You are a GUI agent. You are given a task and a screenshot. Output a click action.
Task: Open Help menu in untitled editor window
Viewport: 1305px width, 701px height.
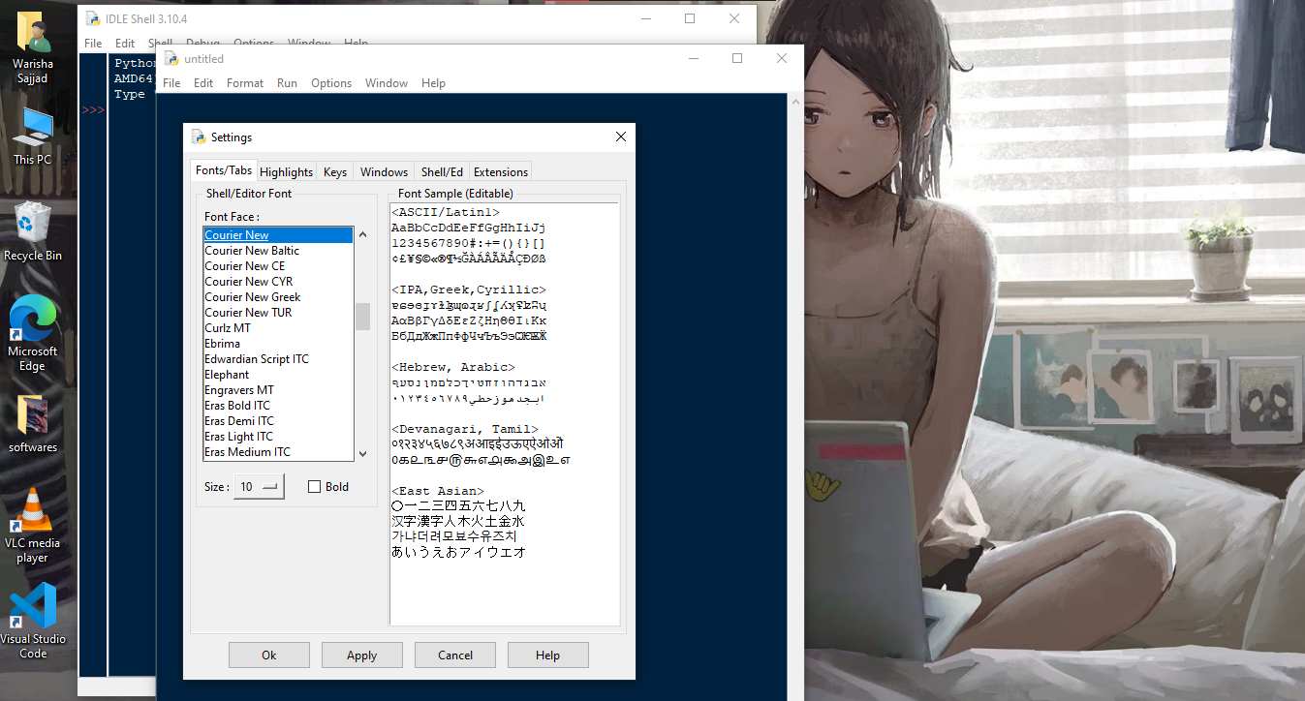coord(434,83)
